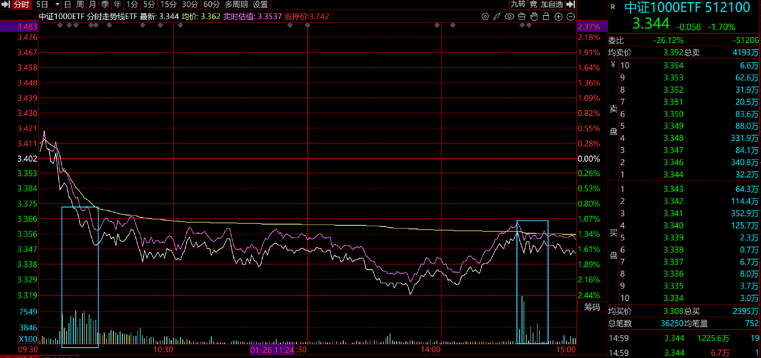
Task: Click the 加自选 button
Action: click(552, 4)
